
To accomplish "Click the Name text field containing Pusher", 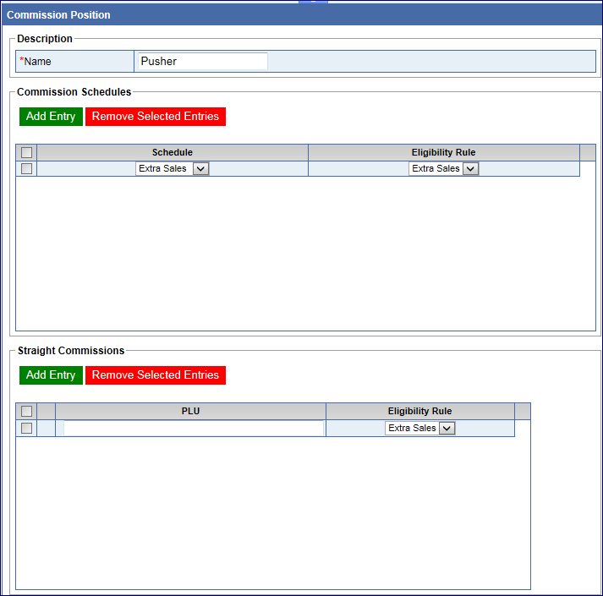I will point(202,61).
